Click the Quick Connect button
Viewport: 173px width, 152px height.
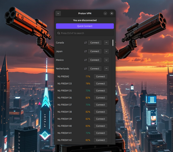(85, 26)
